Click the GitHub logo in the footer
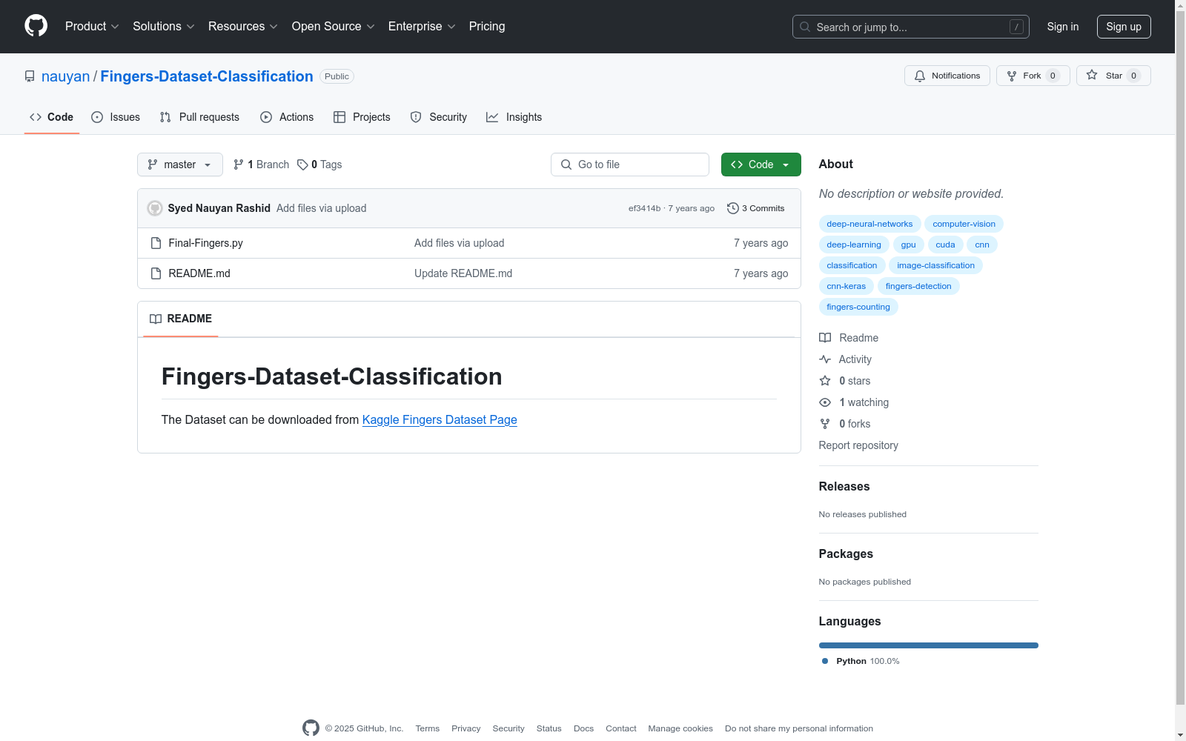Screen dimensions: 1186x741 (x=311, y=728)
